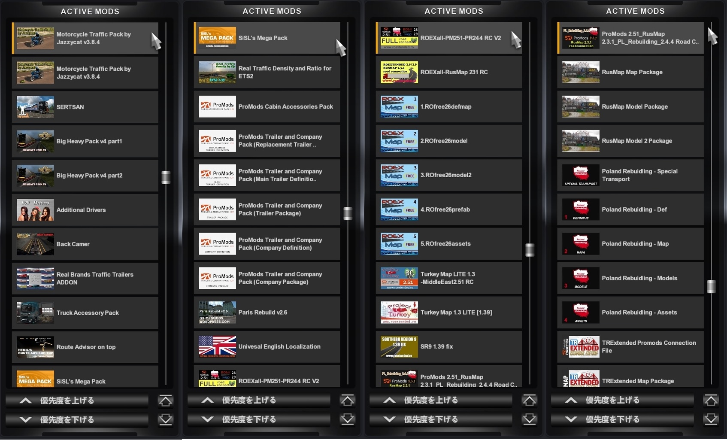727x440 pixels.
Task: Click move-to-top arrow icon in SERTSAN panel
Action: coord(166,401)
